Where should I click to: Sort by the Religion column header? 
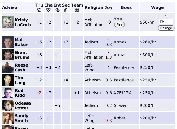[x=94, y=7]
